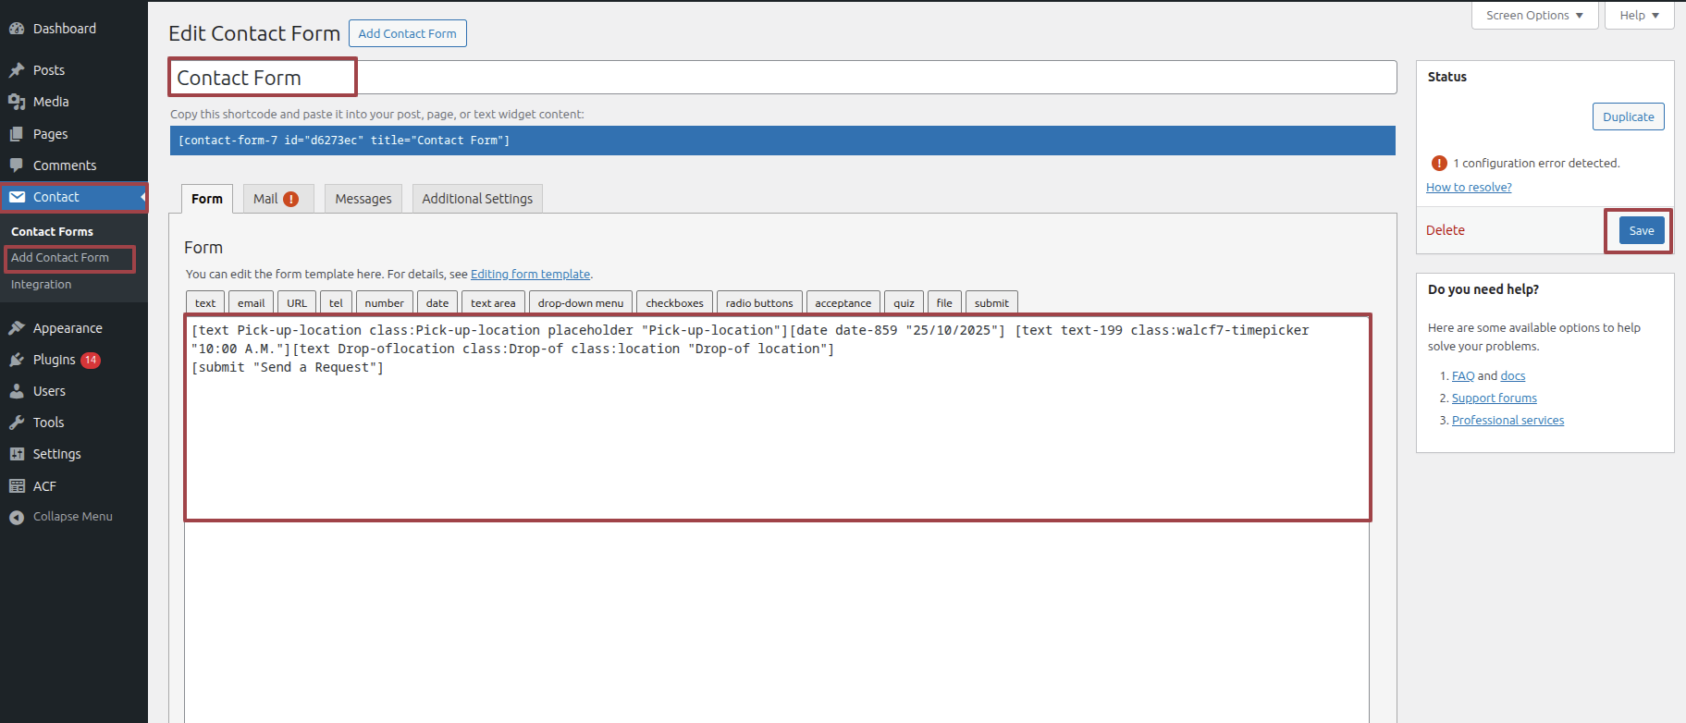Click the Appearance paintbrush icon
Viewport: 1686px width, 723px height.
click(x=17, y=328)
